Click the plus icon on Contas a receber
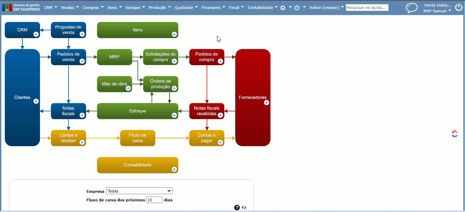Viewport: 465px width, 212px height. click(x=82, y=142)
